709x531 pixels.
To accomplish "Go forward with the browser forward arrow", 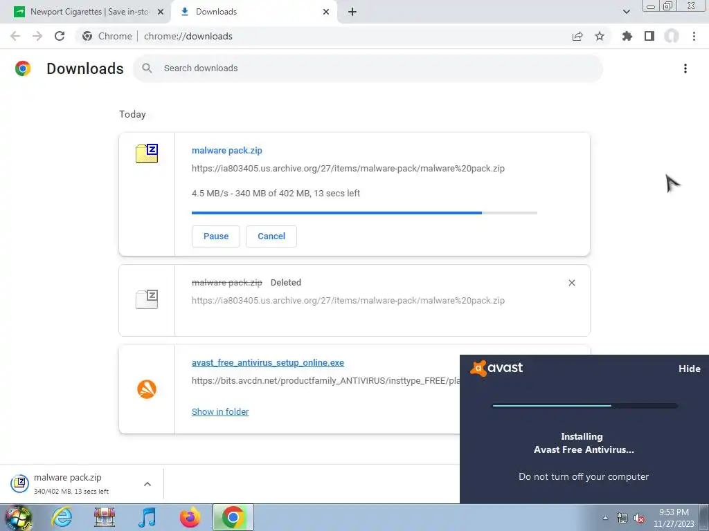I will [37, 36].
